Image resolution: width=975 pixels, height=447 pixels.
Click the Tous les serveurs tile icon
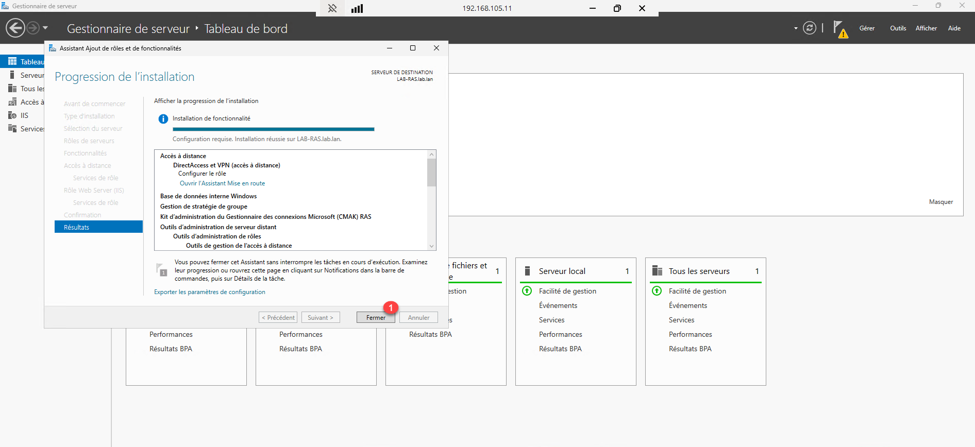click(x=657, y=271)
